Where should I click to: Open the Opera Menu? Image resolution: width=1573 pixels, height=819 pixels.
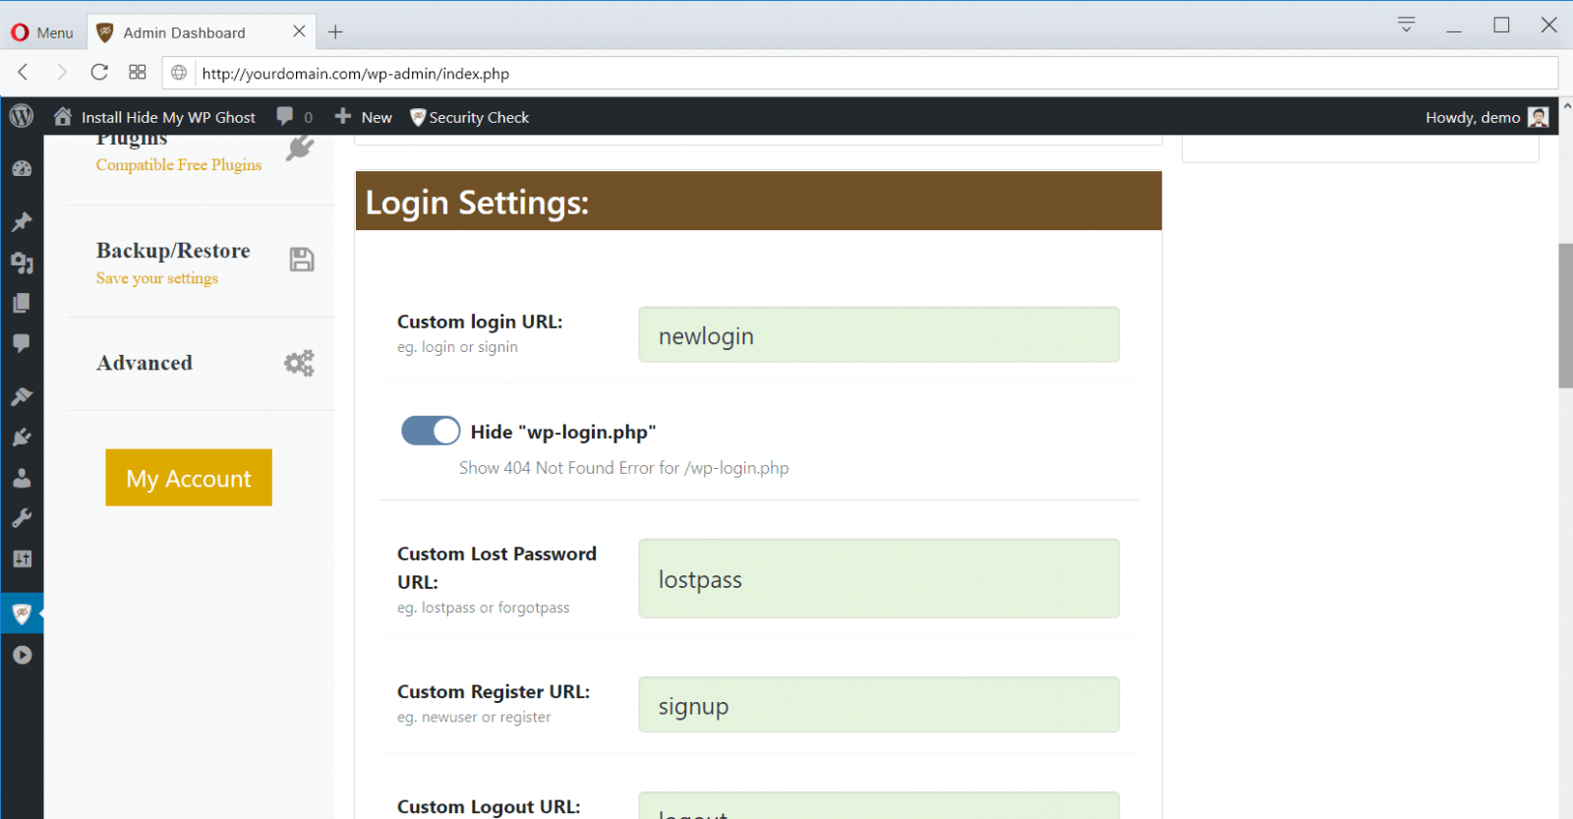point(42,32)
